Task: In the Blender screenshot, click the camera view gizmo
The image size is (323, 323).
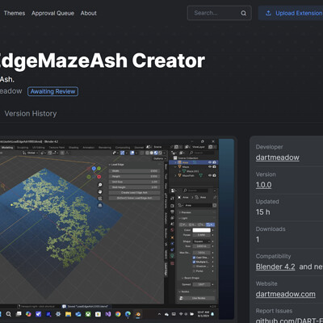Action: [100, 199]
